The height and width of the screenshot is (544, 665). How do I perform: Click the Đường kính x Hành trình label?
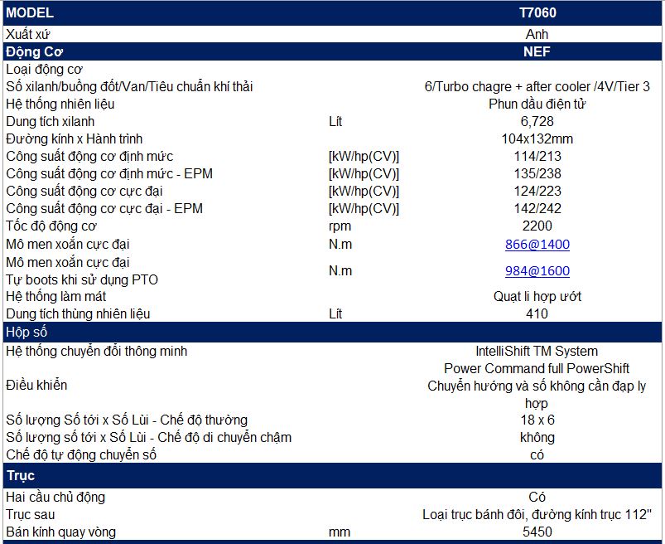75,138
